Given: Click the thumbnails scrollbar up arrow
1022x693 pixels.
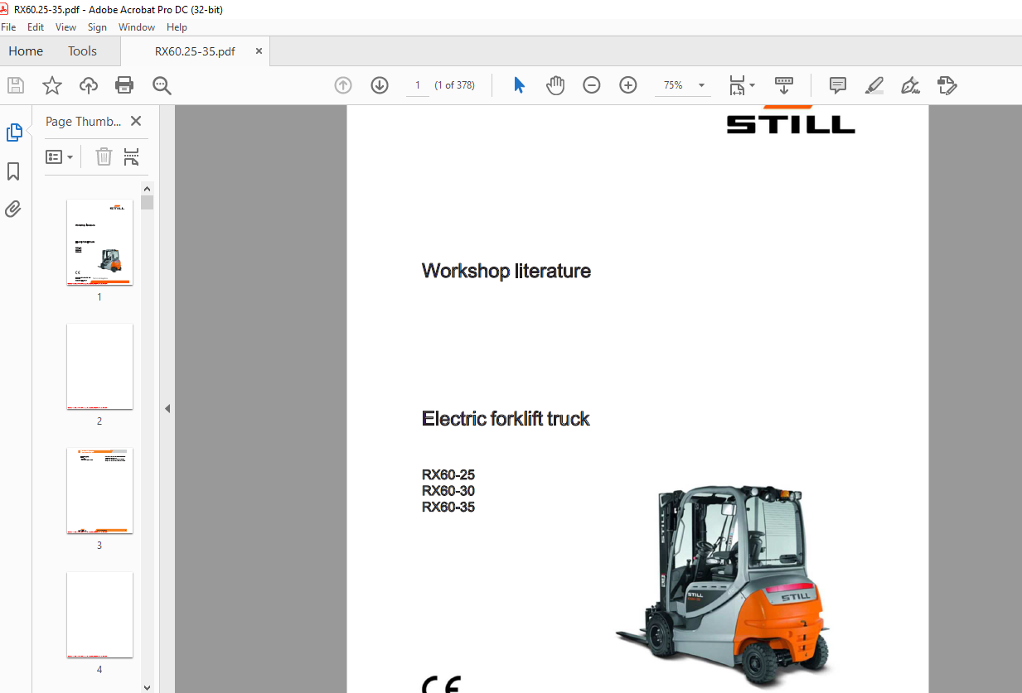Looking at the screenshot, I should 148,188.
